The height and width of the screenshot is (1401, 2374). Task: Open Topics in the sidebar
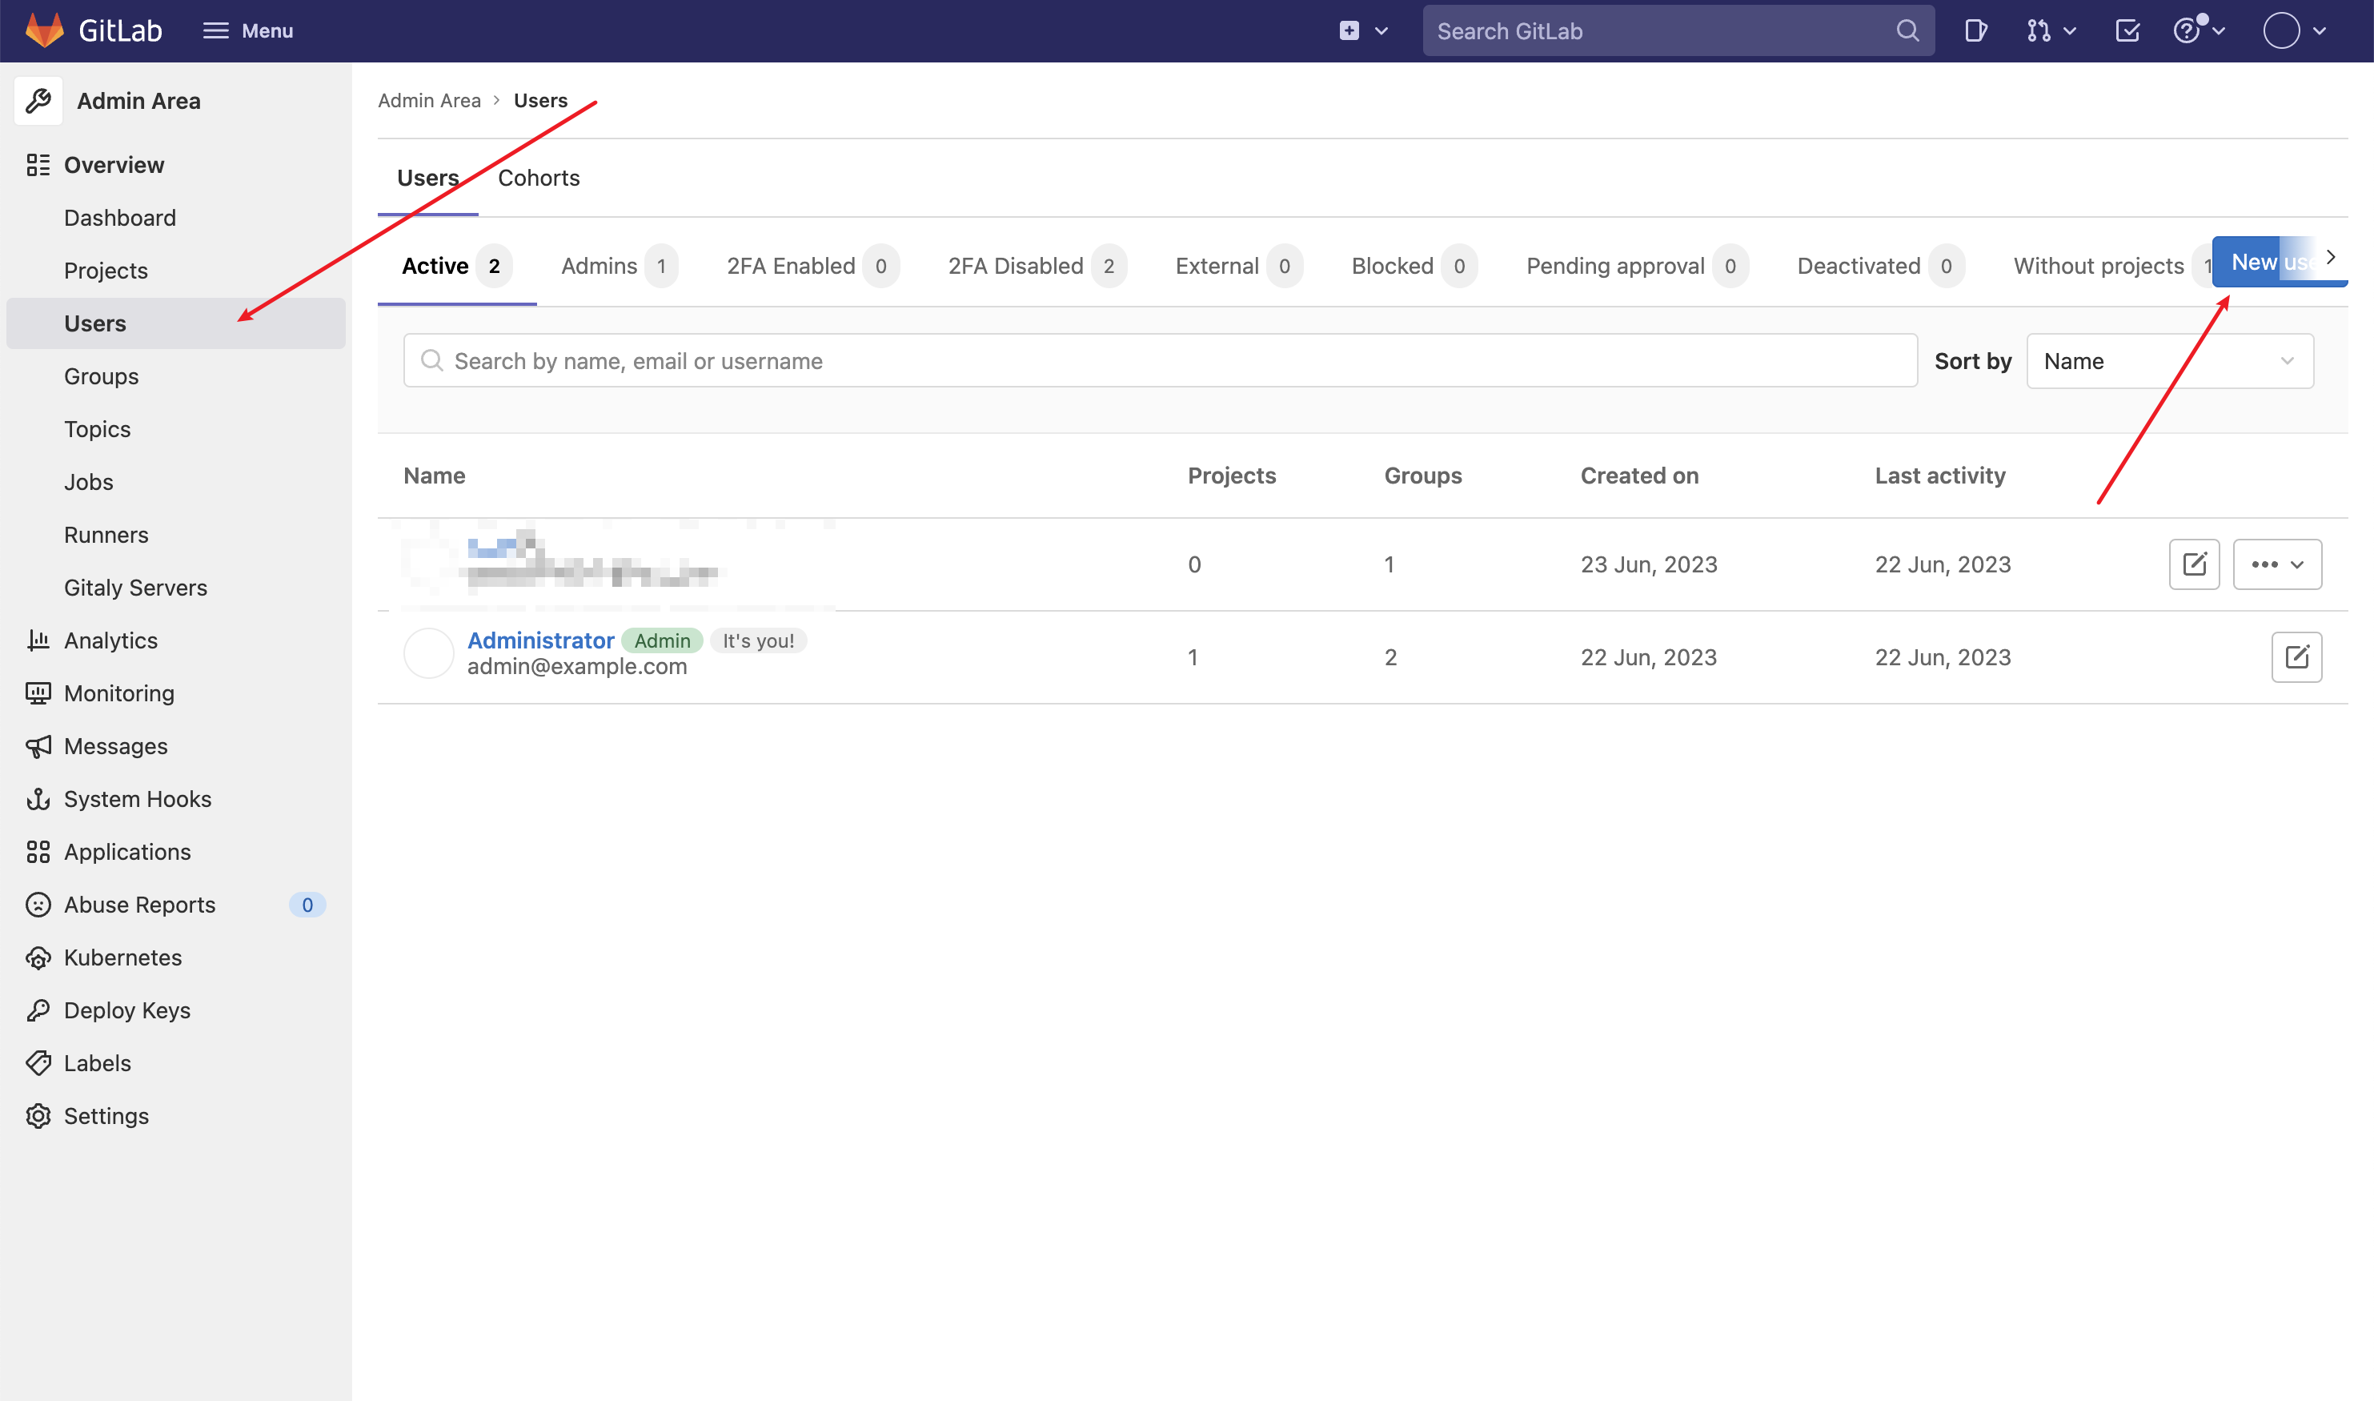97,430
